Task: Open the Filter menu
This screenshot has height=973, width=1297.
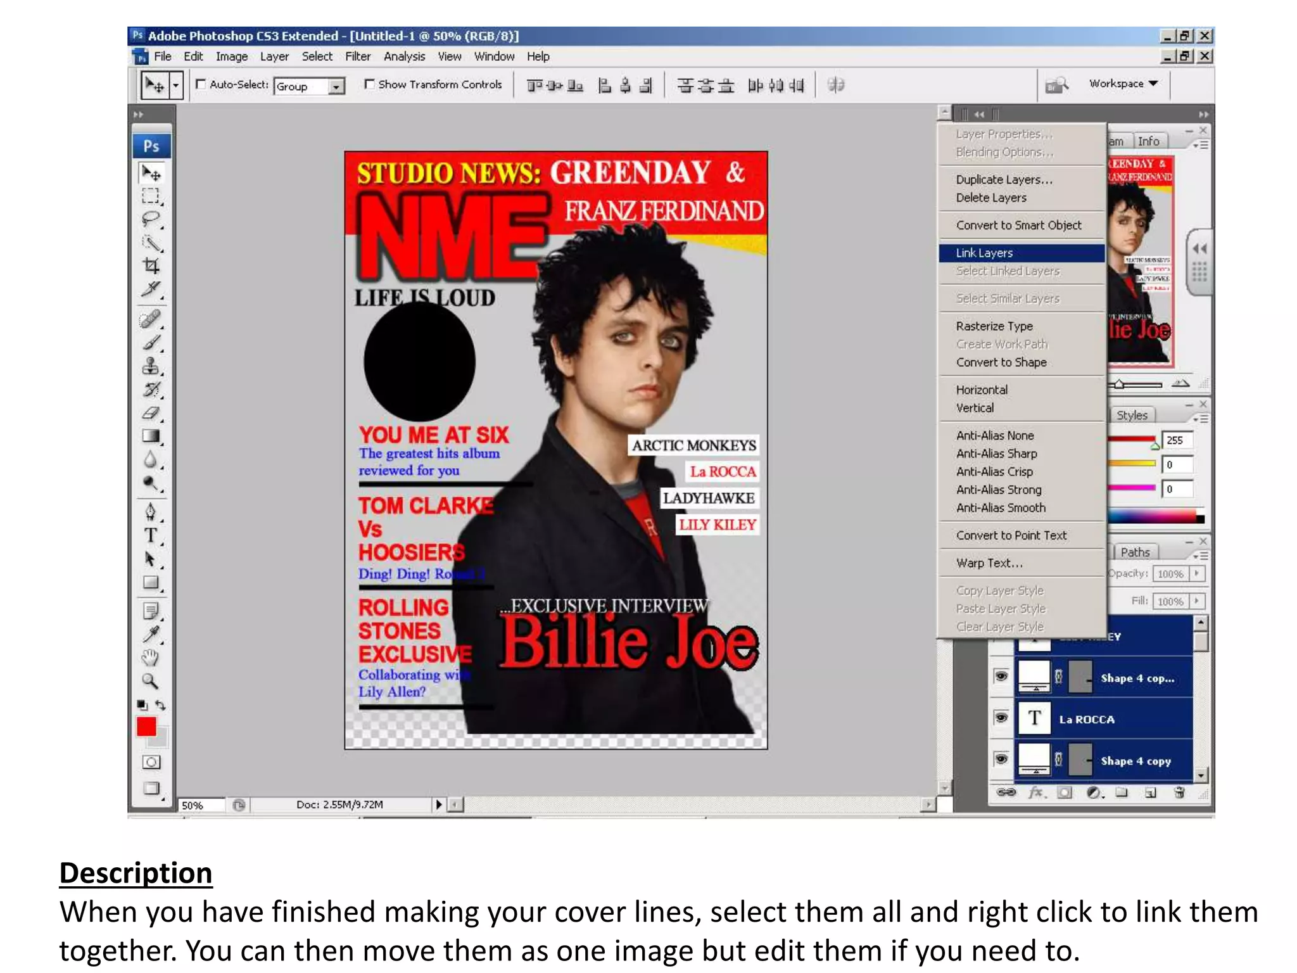Action: click(358, 56)
